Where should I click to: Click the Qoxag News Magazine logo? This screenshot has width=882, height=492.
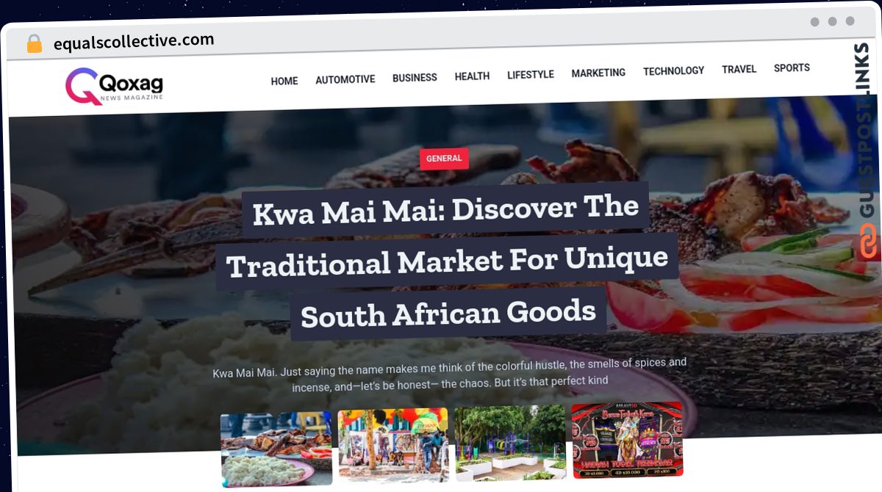point(114,87)
